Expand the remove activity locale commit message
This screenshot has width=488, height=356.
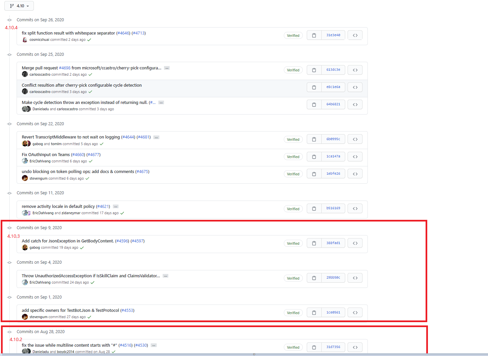pyautogui.click(x=115, y=206)
